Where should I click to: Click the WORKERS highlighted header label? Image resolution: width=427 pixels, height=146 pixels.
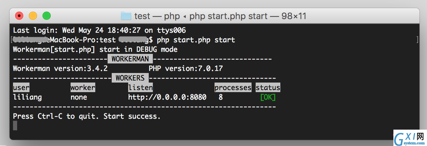pos(130,78)
